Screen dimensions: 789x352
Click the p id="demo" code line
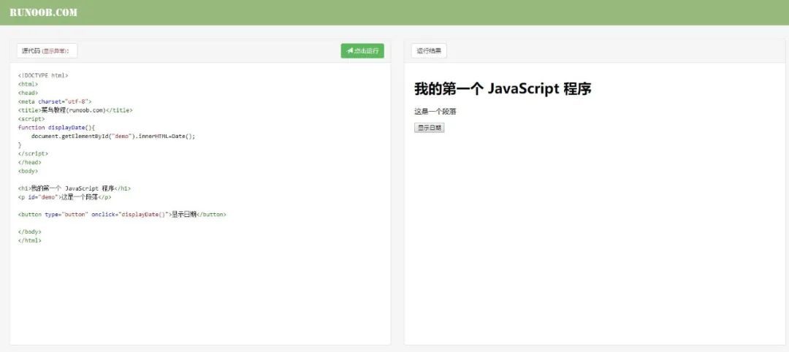[x=64, y=197]
